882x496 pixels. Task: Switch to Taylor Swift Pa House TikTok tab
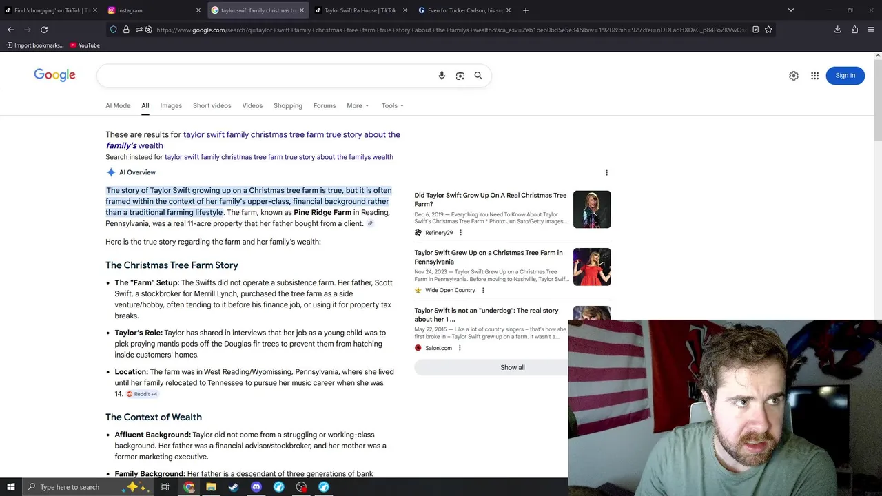[x=360, y=10]
